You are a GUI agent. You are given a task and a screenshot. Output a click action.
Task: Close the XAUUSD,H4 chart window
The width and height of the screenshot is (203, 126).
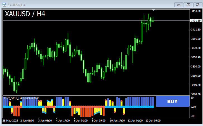coord(198,5)
